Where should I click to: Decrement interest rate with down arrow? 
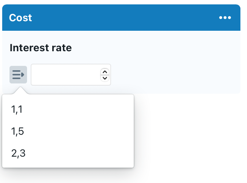[x=105, y=78]
